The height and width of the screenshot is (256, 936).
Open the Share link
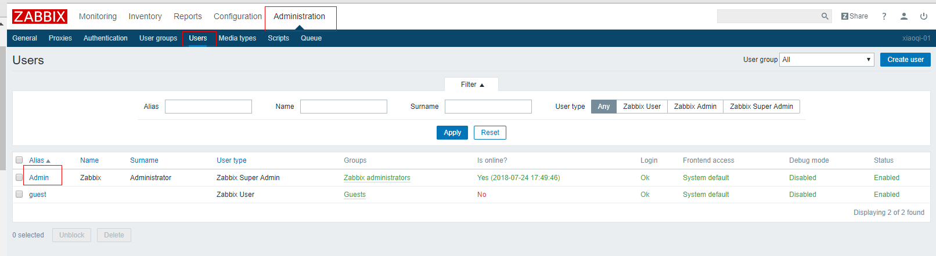click(x=855, y=16)
